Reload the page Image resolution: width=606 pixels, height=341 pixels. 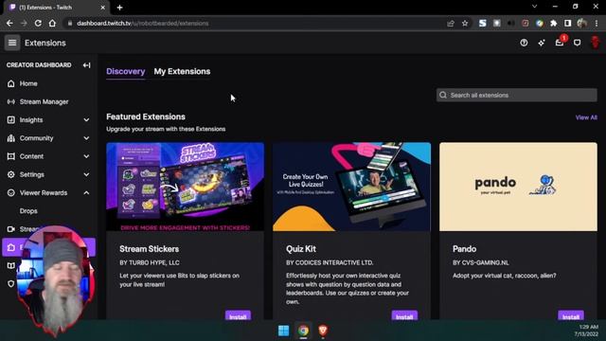pos(38,23)
